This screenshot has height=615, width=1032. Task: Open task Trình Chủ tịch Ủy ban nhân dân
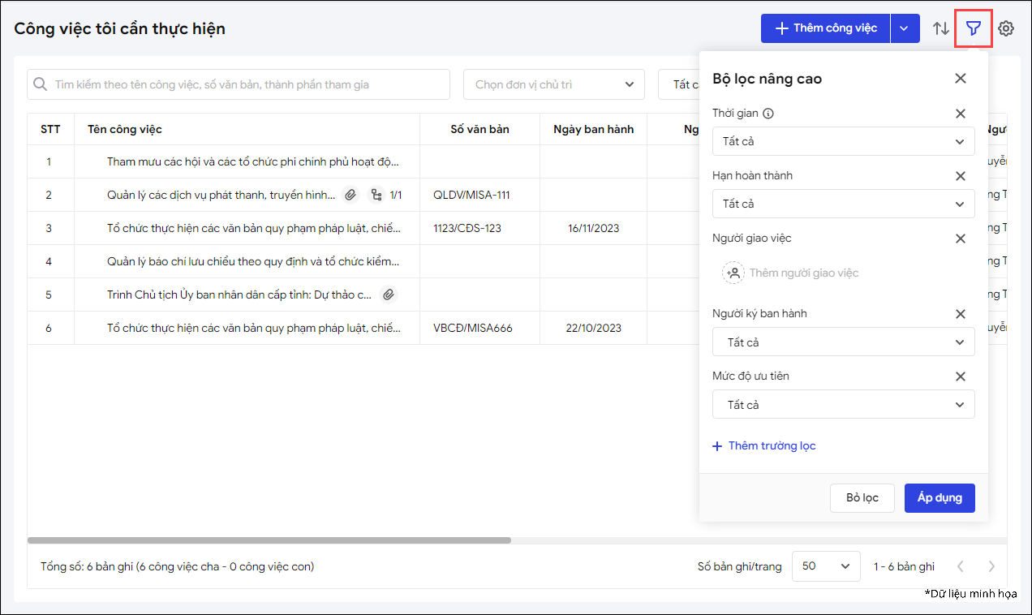(239, 295)
